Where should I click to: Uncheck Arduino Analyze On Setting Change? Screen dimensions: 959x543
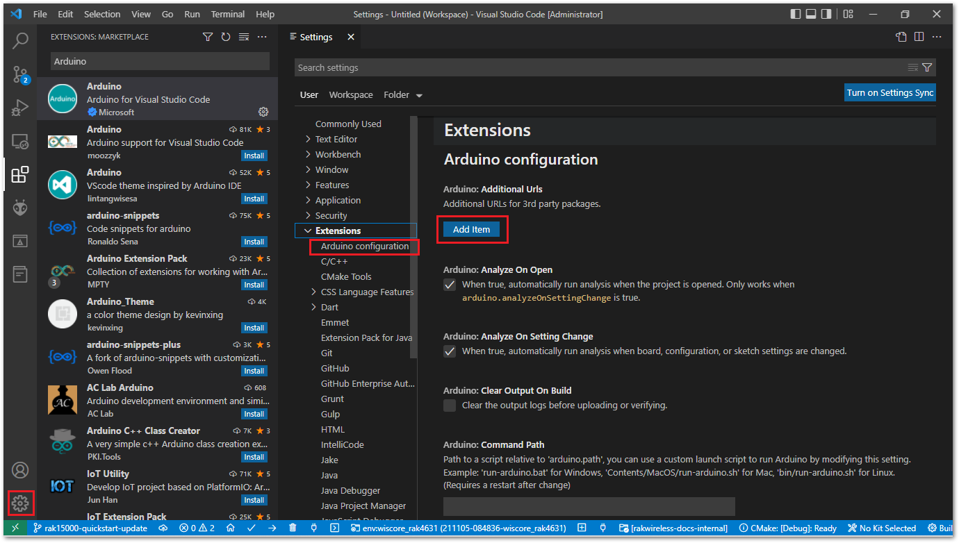[x=450, y=351]
